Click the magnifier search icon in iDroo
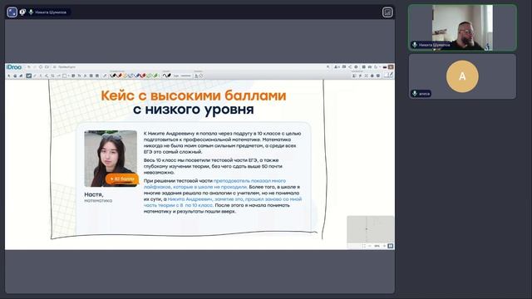Viewport: 532px width, 299px height. coord(328,67)
